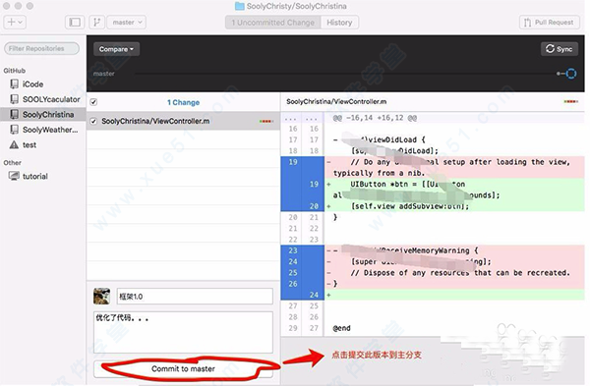Click the user avatar thumbnail
Viewport: 590px width, 386px height.
(101, 297)
